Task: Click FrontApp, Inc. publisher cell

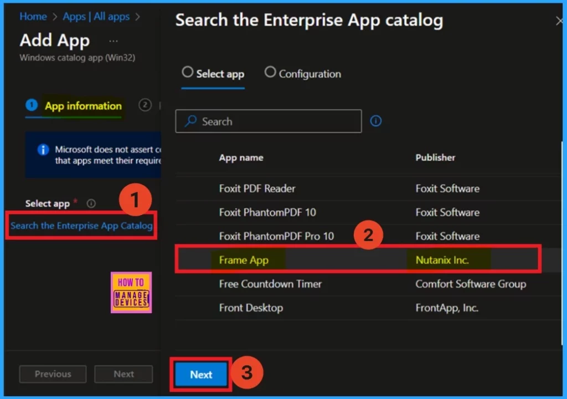Action: click(447, 308)
